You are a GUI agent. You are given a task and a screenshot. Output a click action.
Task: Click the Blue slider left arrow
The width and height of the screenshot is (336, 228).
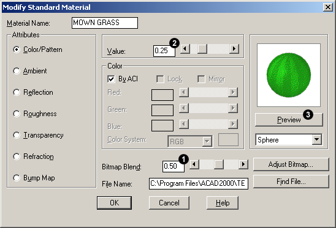point(184,124)
